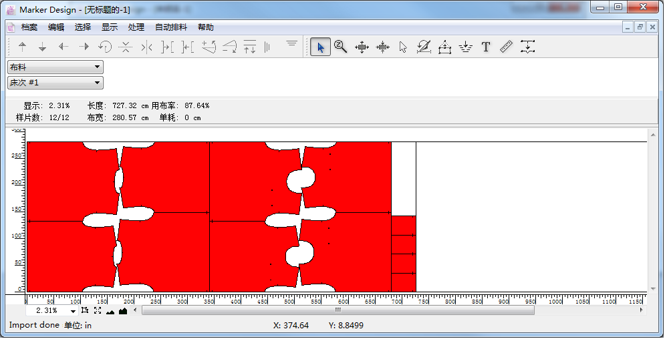
Task: Open the 自动排料 menu
Action: (x=171, y=27)
